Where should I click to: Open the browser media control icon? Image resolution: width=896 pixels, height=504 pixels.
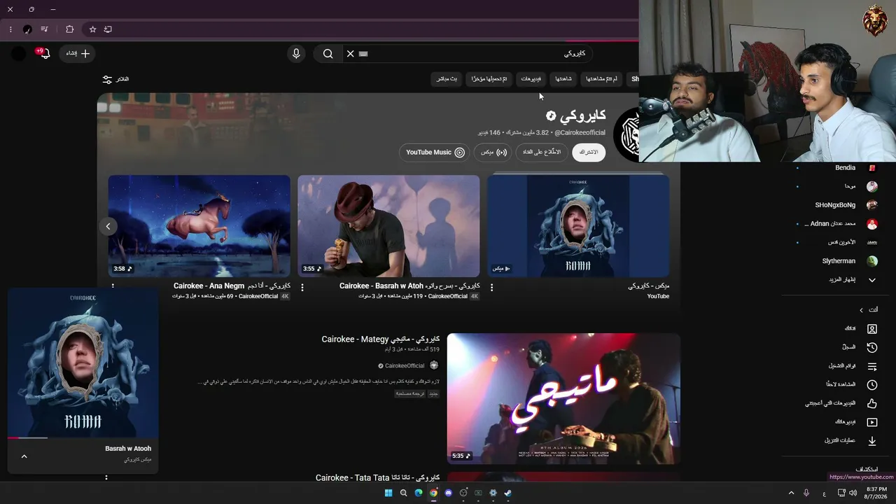(x=45, y=29)
